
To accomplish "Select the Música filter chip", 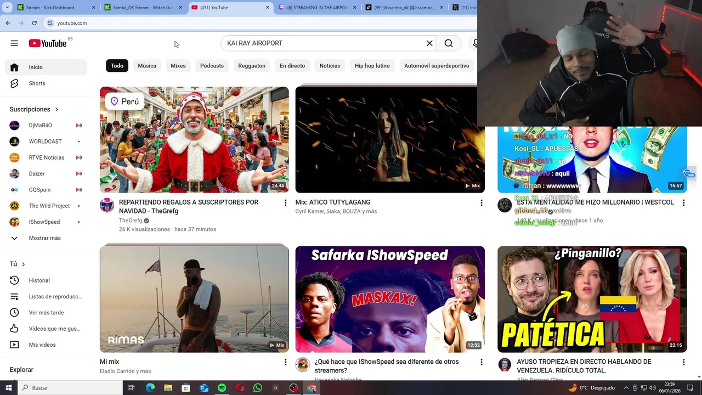I will click(147, 66).
